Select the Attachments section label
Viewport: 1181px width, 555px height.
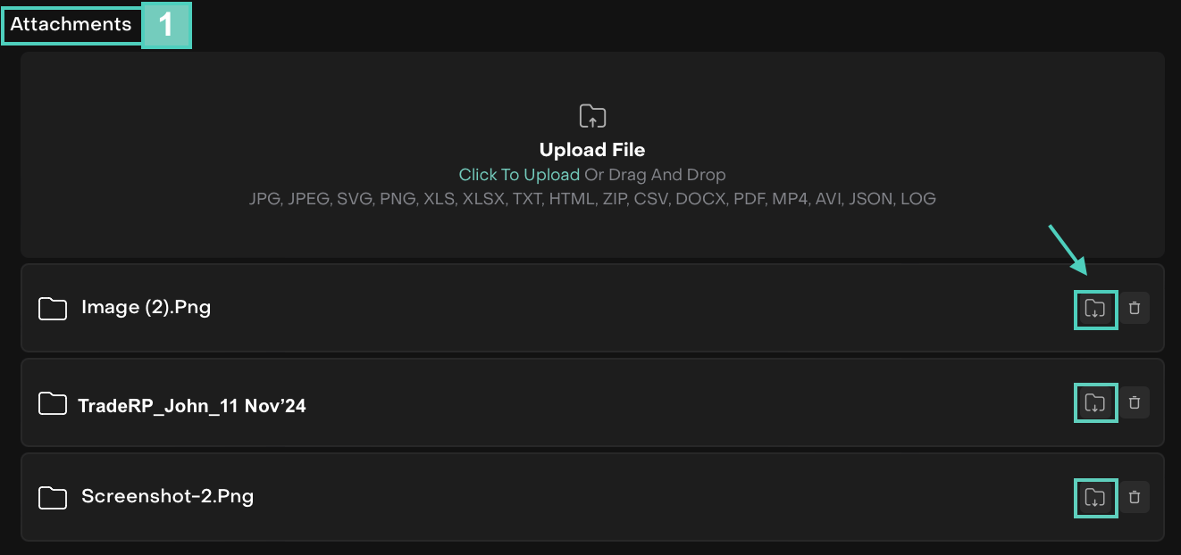click(x=71, y=25)
